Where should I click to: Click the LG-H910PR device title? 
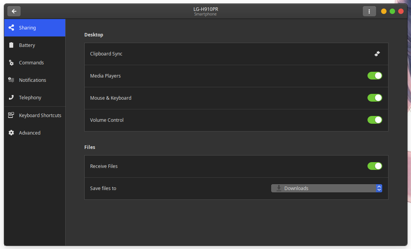tap(206, 9)
